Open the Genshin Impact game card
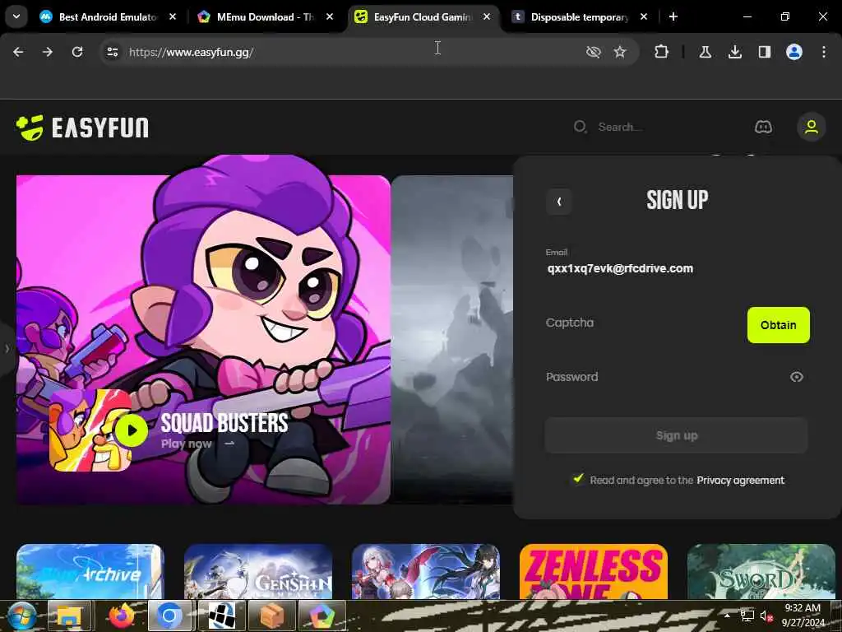The height and width of the screenshot is (632, 842). (257, 571)
